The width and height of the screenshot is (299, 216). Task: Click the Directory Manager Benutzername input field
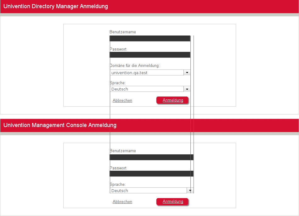150,38
